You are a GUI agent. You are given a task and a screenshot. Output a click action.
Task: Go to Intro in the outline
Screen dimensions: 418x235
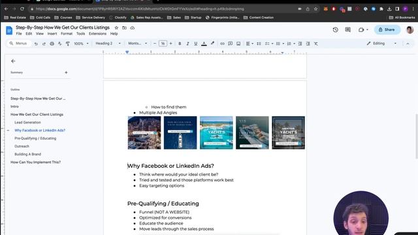coord(14,106)
